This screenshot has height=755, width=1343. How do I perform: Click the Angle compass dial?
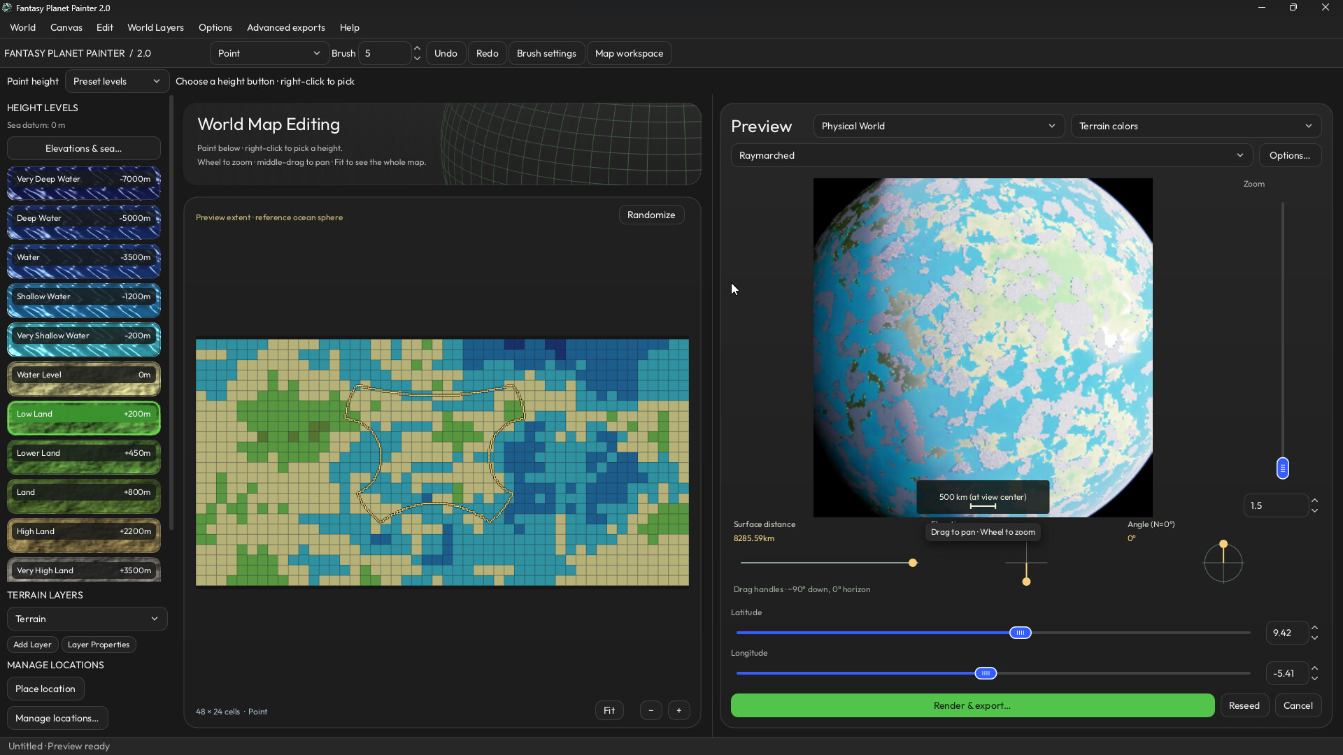(1223, 562)
